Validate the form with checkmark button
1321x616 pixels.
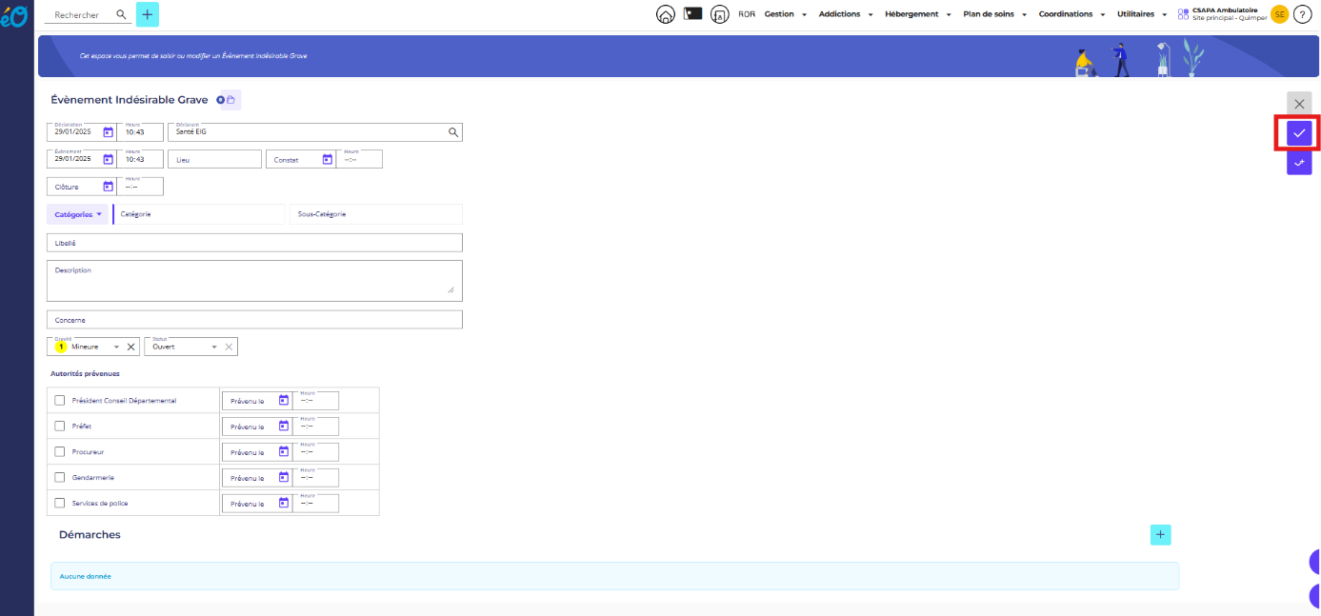1299,133
